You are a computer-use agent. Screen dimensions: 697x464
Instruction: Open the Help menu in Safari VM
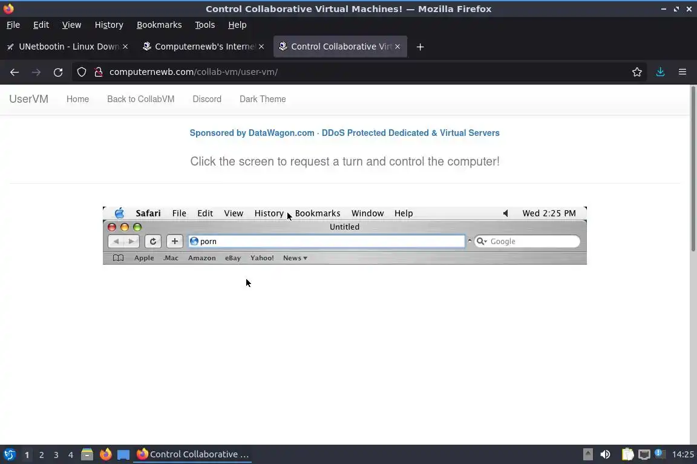[x=404, y=213]
